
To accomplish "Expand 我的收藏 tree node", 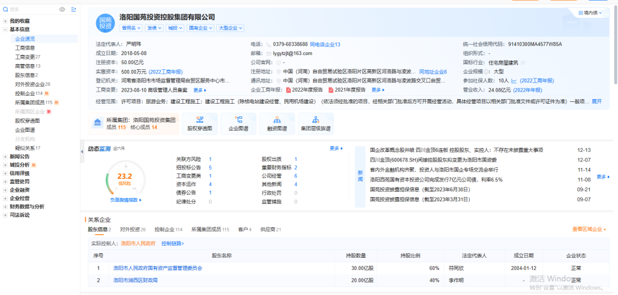I will click(x=5, y=21).
